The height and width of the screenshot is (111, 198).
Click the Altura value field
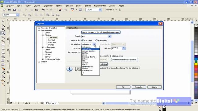[x=117, y=48]
